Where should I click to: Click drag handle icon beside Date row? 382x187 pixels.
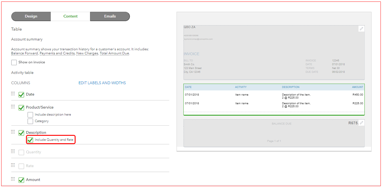click(13, 94)
